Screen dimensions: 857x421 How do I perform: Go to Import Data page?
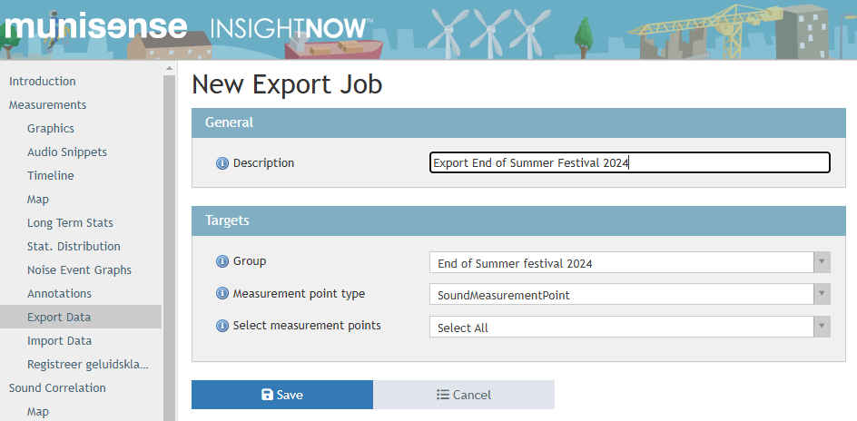point(59,341)
